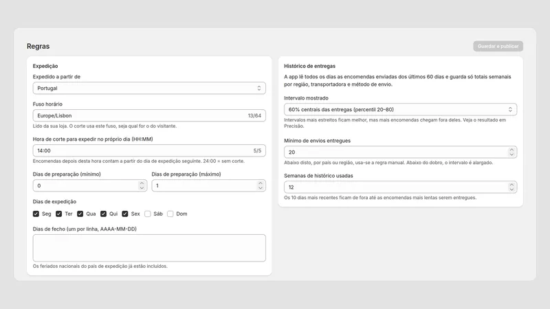Click the Hora de corte field showing 14:00
Screen dimensions: 550x309
[149, 150]
